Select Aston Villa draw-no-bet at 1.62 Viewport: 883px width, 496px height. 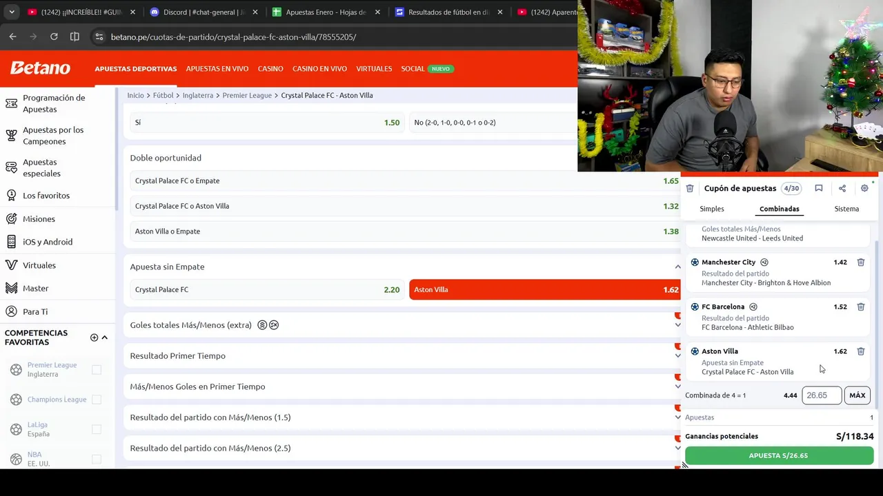[545, 289]
